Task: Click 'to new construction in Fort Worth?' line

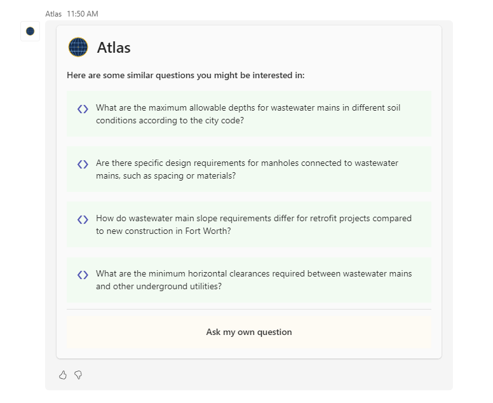Action: pos(163,231)
